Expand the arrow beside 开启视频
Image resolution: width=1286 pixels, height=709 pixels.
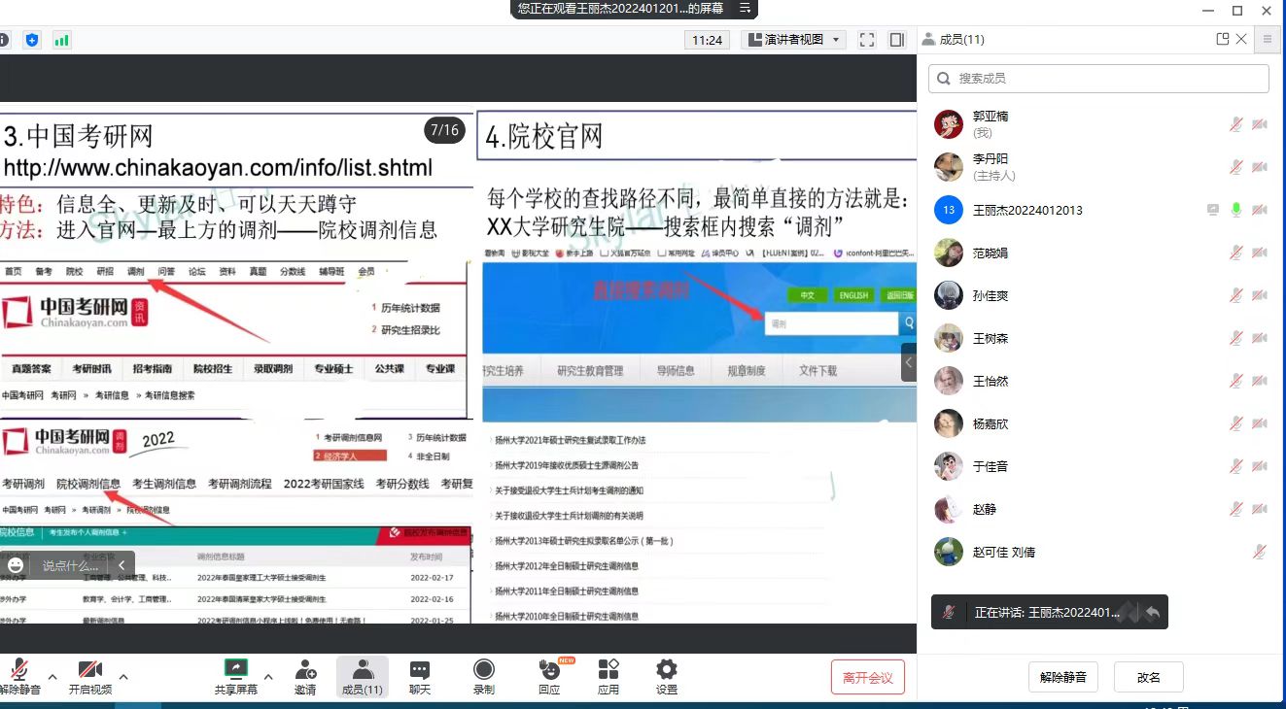(123, 676)
